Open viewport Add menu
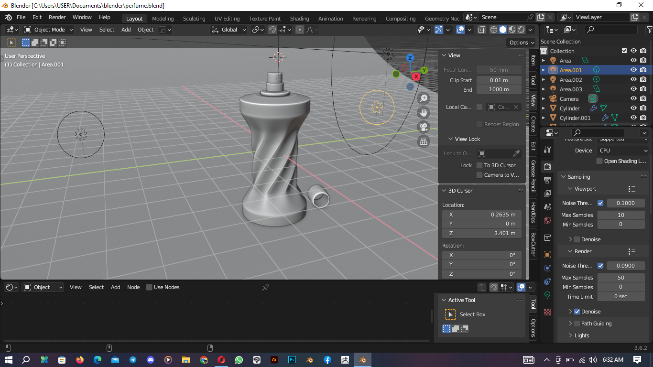This screenshot has height=367, width=653. point(126,30)
